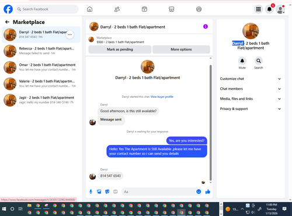The image size is (292, 216).
Task: Click the 'Yes, are you interested?' message
Action: (x=187, y=141)
